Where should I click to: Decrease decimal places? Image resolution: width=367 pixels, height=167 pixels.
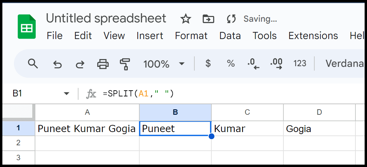tap(253, 64)
